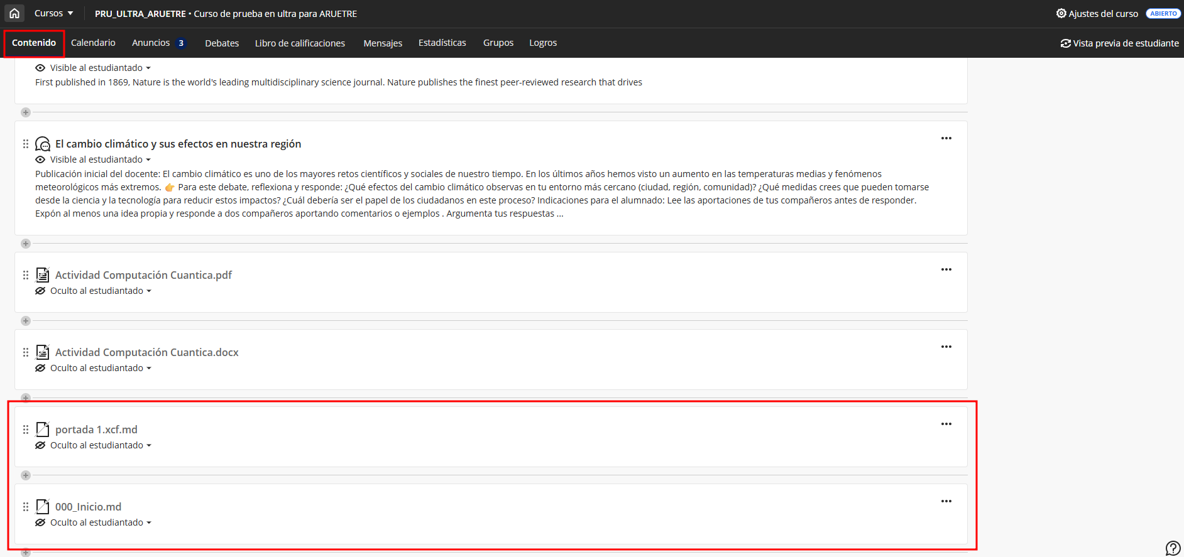Toggle hidden eye icon on 000_Inicio.md
This screenshot has width=1184, height=557.
pos(40,522)
